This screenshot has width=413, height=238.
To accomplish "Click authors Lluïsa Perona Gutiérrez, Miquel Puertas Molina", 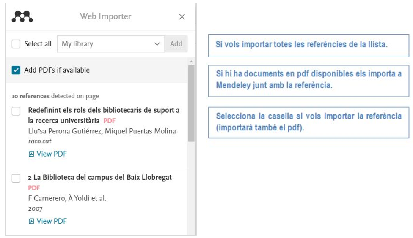I will (x=102, y=131).
